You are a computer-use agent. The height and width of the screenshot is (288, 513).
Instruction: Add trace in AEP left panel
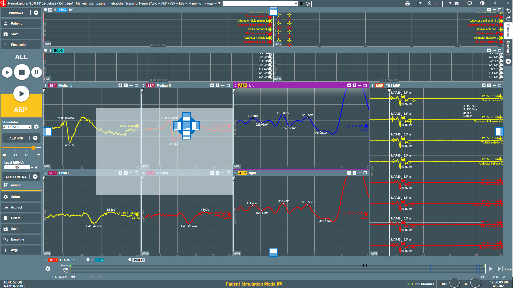point(349,86)
